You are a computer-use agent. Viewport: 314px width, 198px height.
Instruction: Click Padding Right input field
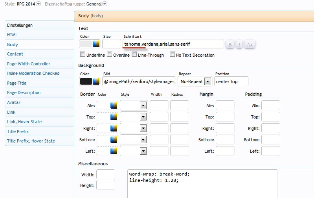tap(271, 128)
